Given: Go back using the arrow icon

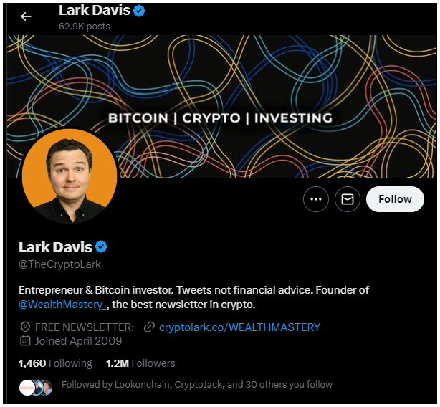Looking at the screenshot, I should click(x=26, y=16).
